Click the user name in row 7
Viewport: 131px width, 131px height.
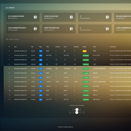pos(20,77)
